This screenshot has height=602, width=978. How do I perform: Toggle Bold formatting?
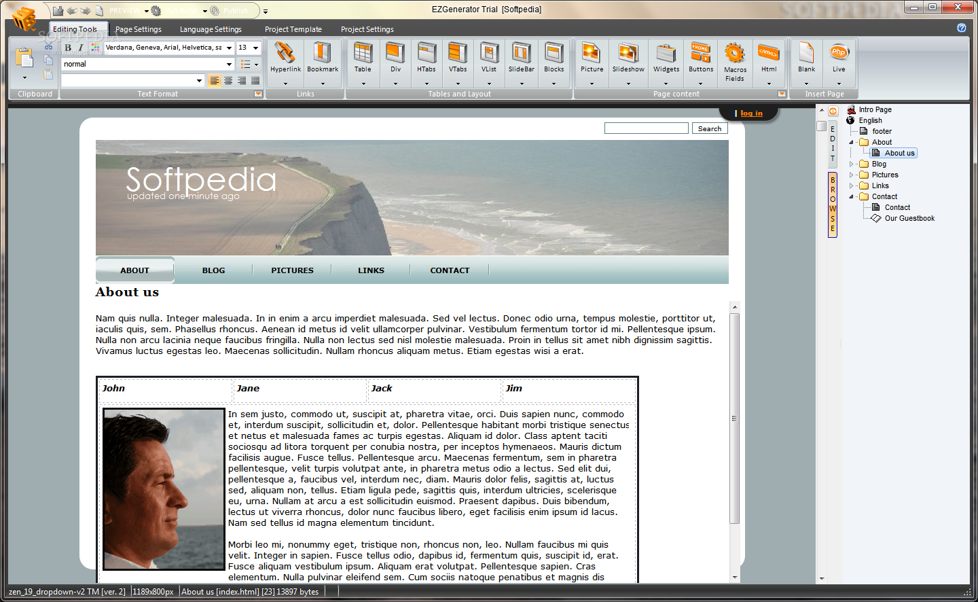click(68, 48)
